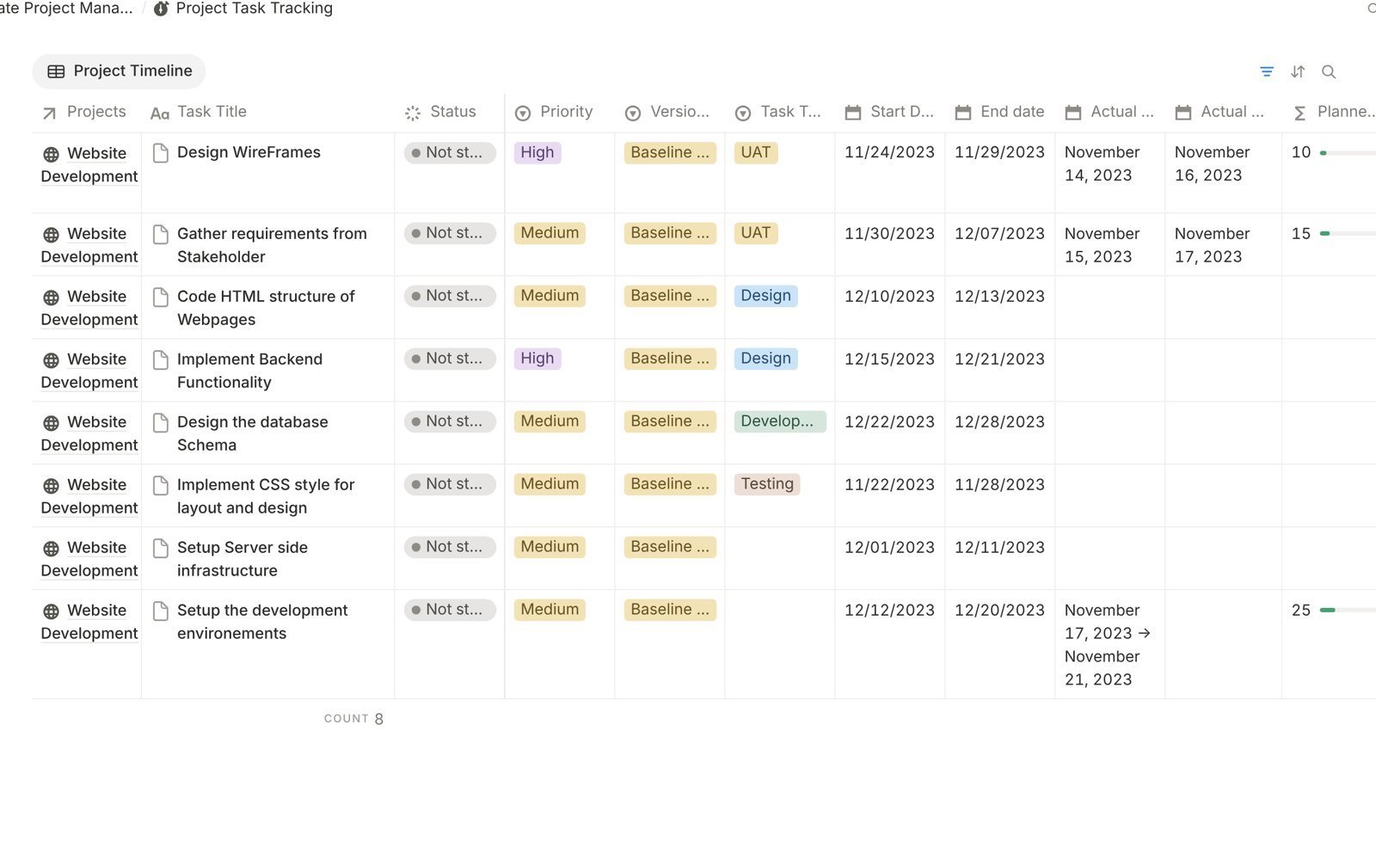Open High priority tag for Design WireFrames

coord(537,153)
